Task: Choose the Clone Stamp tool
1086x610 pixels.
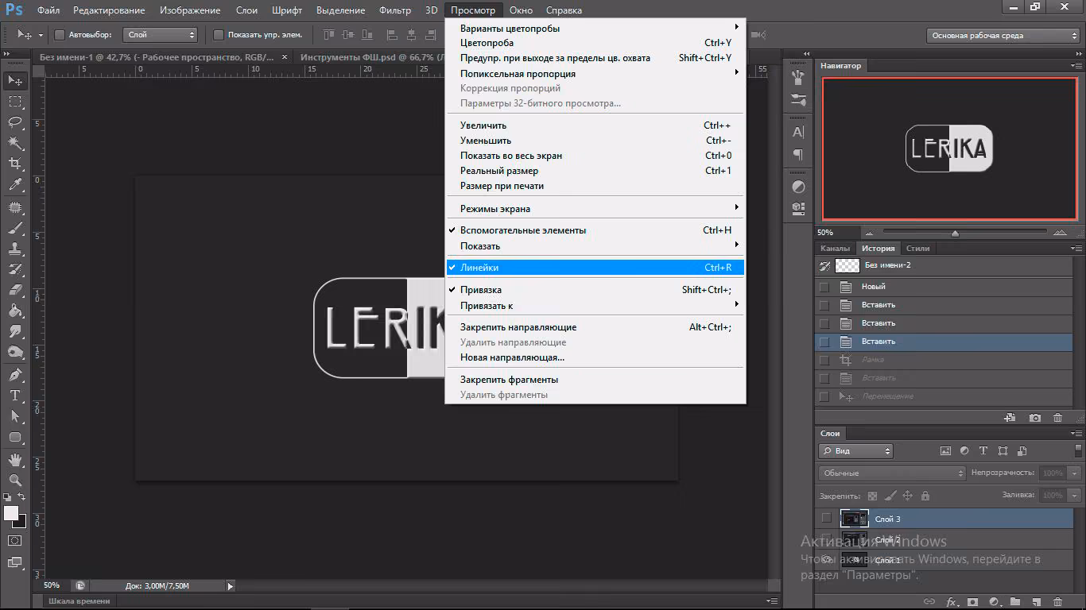Action: [15, 249]
